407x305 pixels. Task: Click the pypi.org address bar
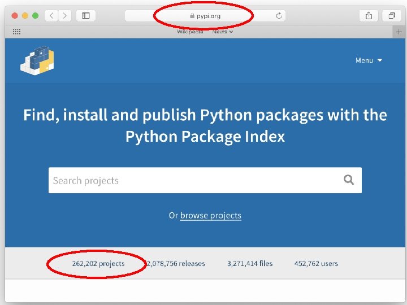point(205,16)
